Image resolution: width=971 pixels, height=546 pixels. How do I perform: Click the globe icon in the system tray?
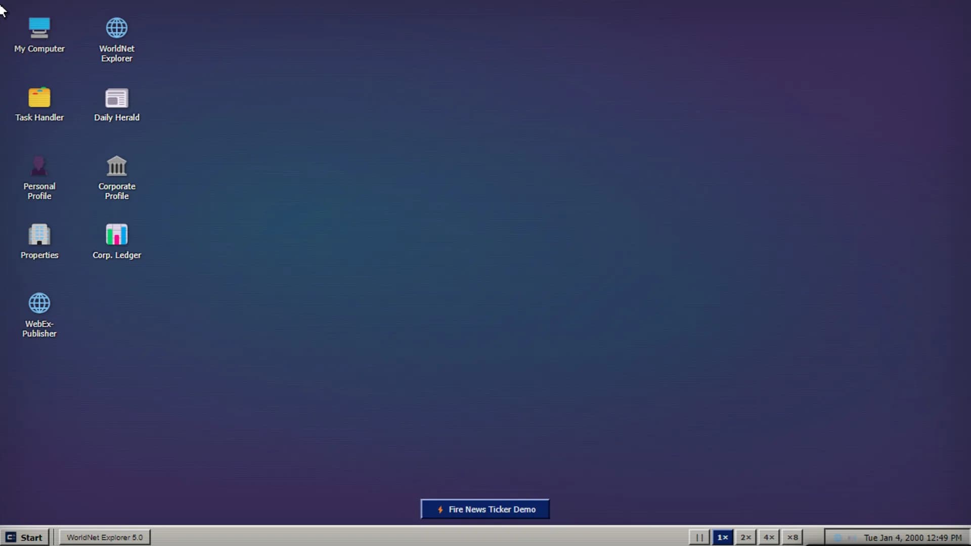(x=837, y=538)
